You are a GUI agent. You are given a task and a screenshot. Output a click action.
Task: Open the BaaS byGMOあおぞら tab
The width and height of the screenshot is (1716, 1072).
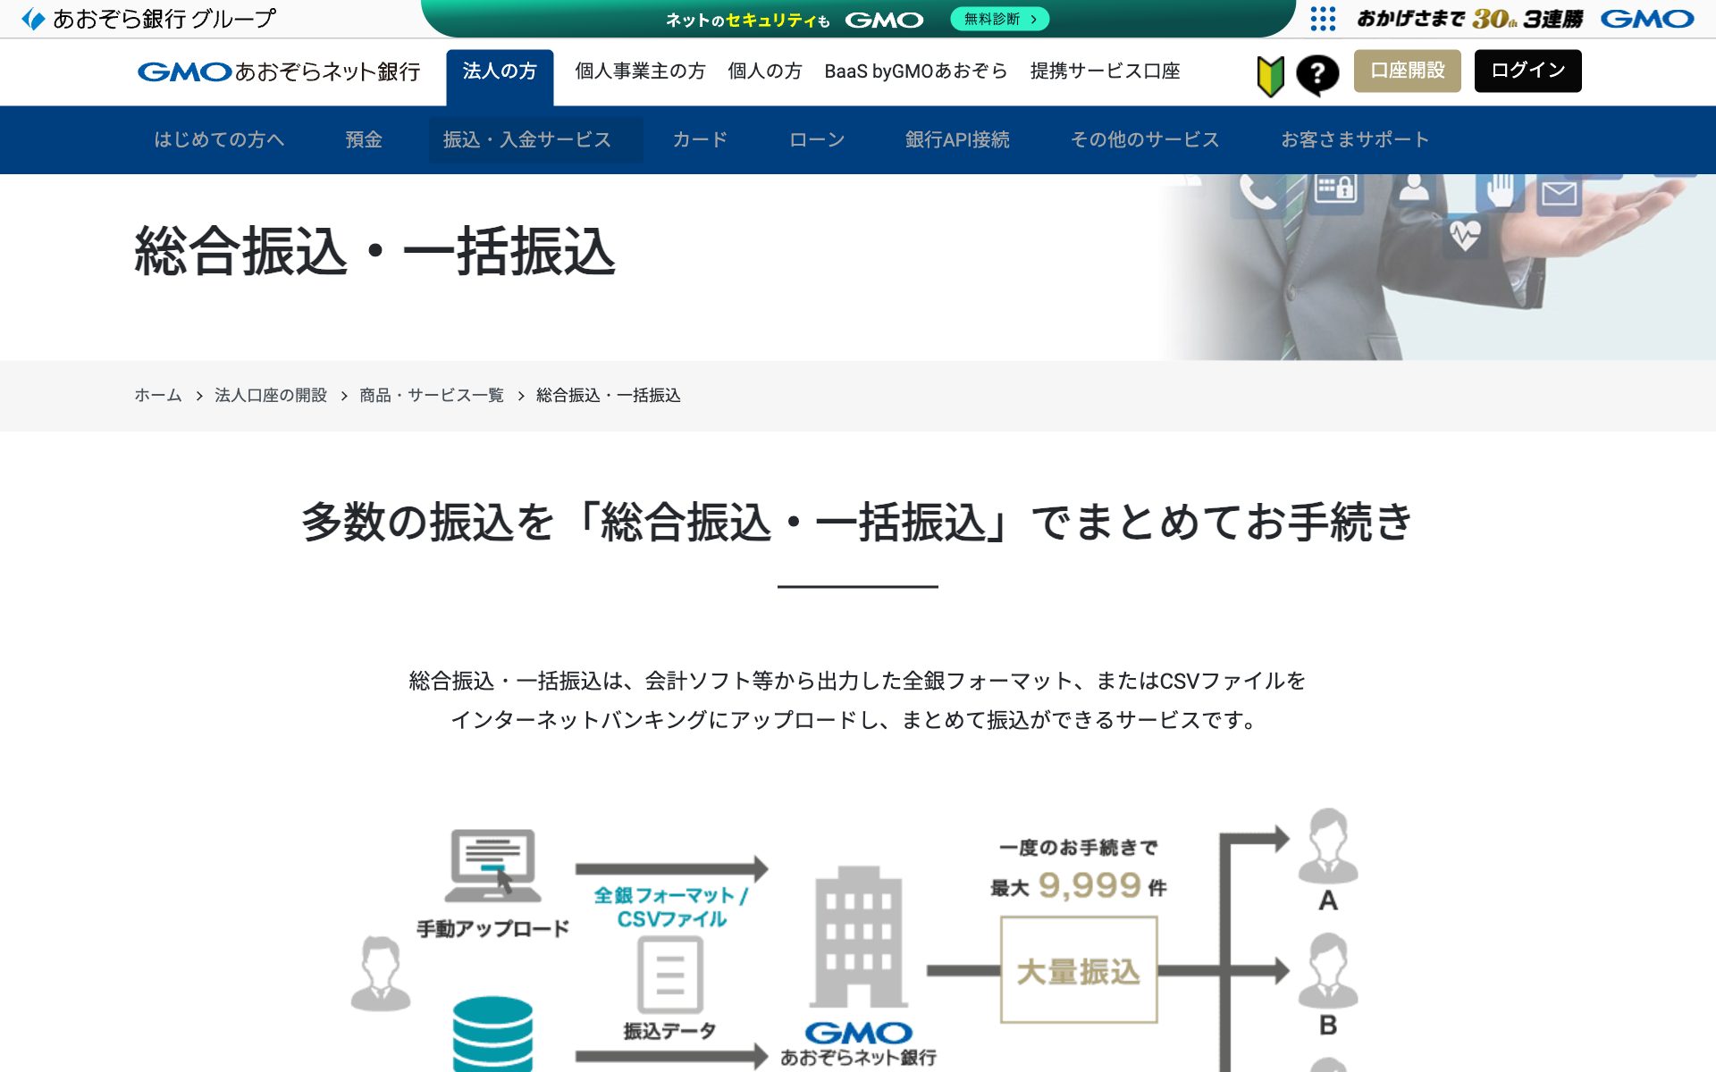[x=916, y=71]
